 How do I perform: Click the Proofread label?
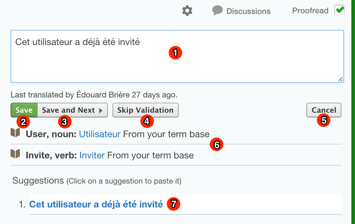[x=310, y=11]
